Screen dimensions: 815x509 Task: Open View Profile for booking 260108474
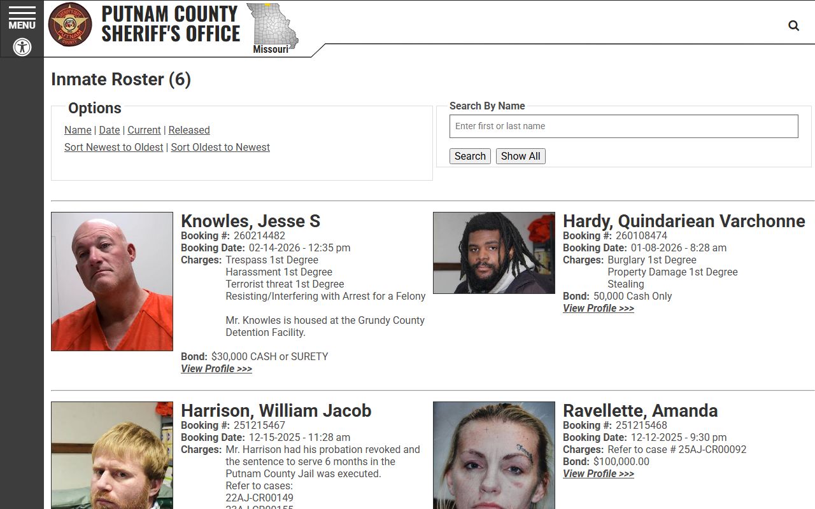(599, 308)
